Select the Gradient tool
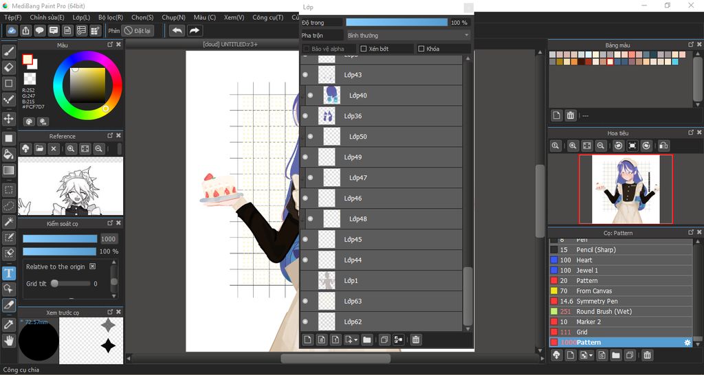The image size is (704, 375). point(8,170)
